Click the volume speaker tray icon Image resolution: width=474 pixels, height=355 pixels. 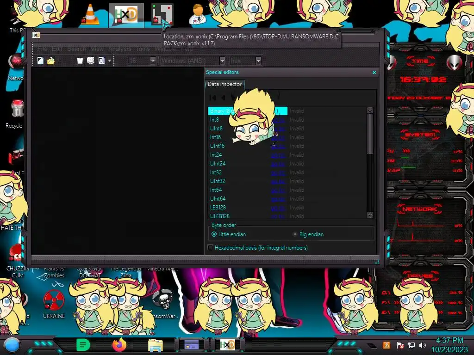click(x=423, y=345)
